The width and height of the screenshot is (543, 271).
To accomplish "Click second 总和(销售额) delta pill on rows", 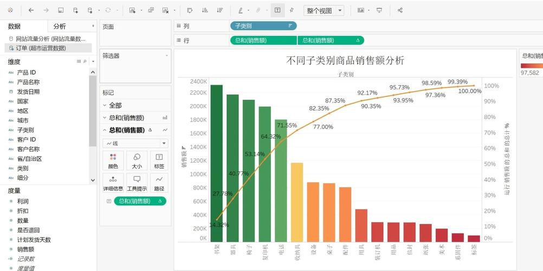I will click(x=331, y=40).
